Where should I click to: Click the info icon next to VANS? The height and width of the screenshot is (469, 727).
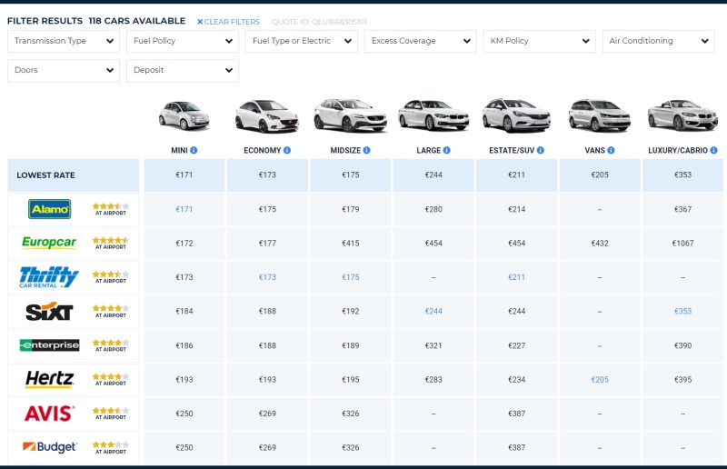pyautogui.click(x=611, y=150)
